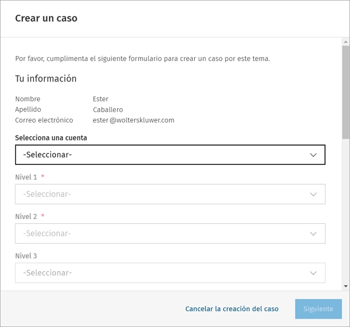350x327 pixels.
Task: Click Cancelar la creación del caso link
Action: tap(232, 309)
